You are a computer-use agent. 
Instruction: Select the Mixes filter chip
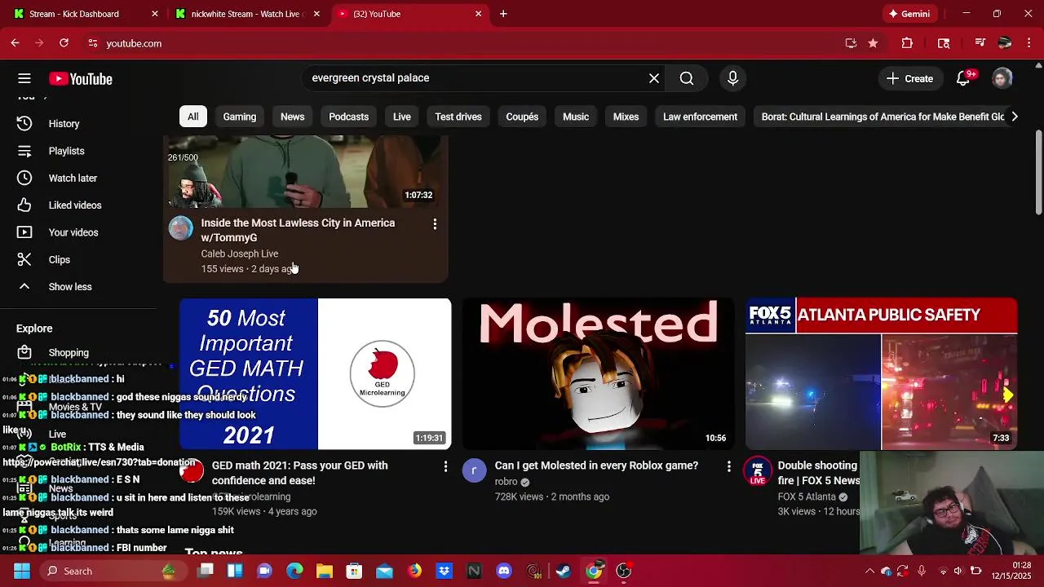pos(626,117)
